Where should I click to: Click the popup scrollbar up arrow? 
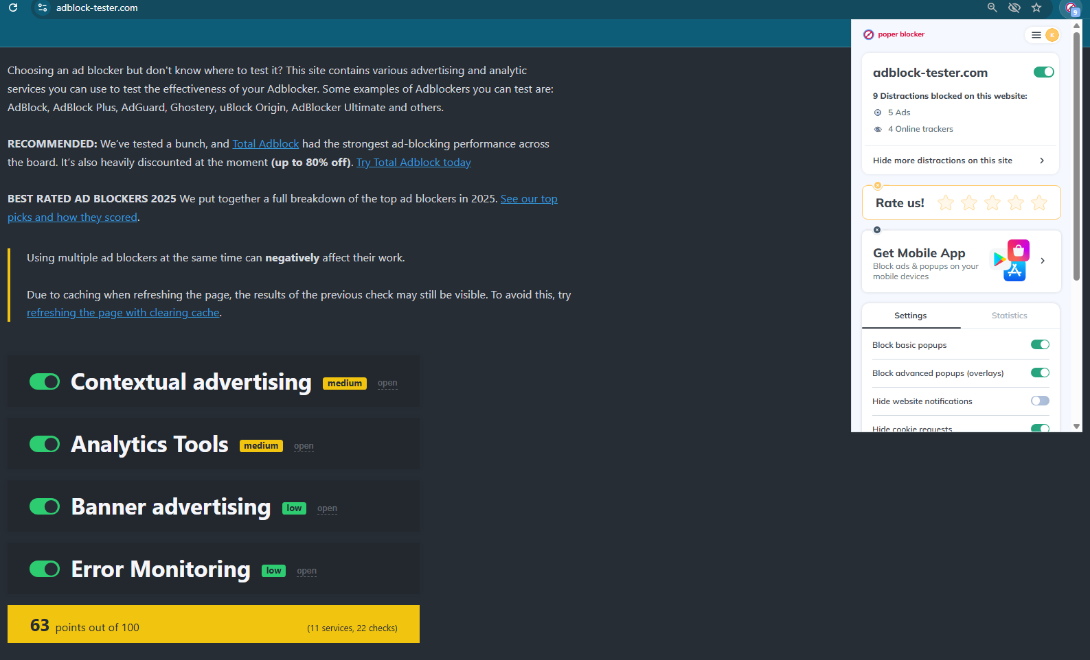[1076, 25]
